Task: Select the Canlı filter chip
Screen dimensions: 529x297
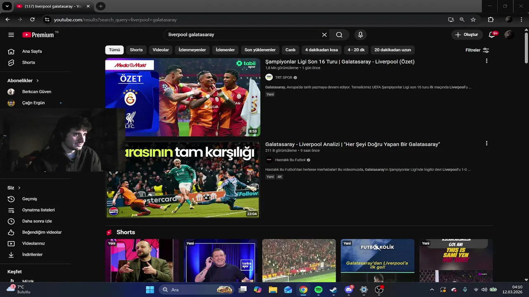Action: (291, 50)
